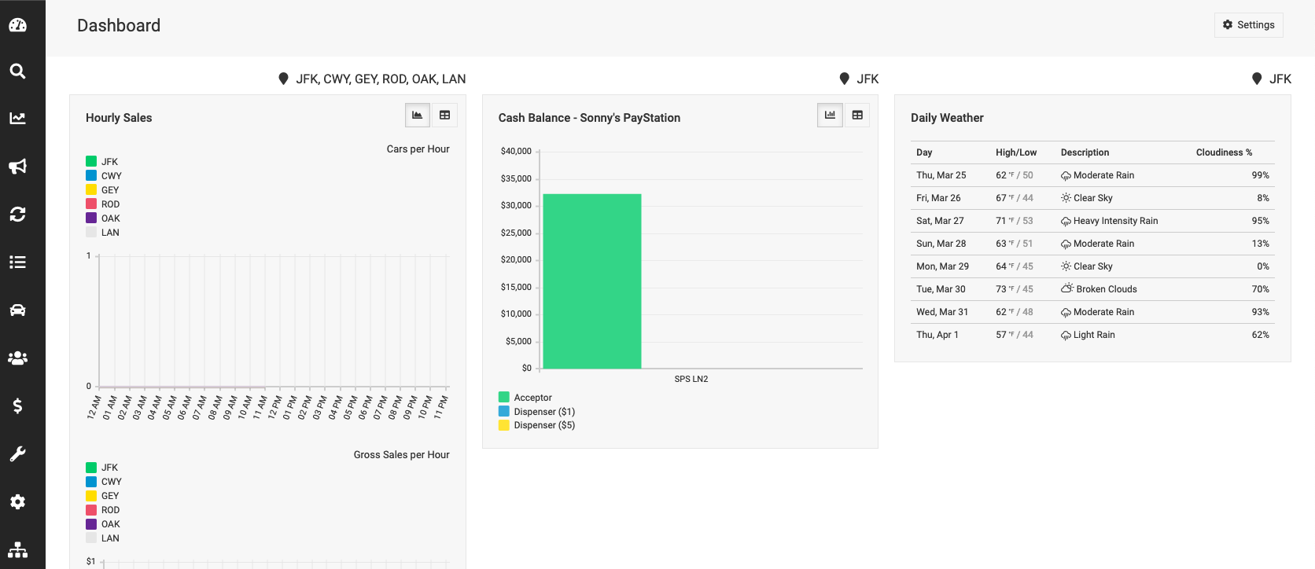Switch Cash Balance to table view
Image resolution: width=1315 pixels, height=569 pixels.
[857, 116]
